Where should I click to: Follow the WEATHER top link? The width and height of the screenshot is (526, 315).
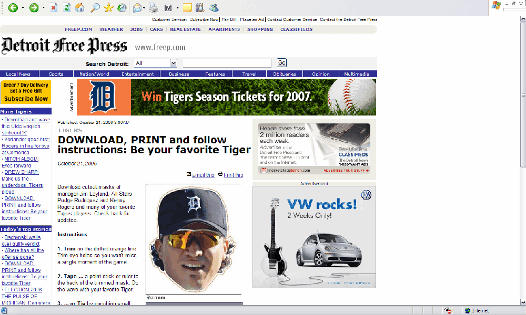click(111, 29)
